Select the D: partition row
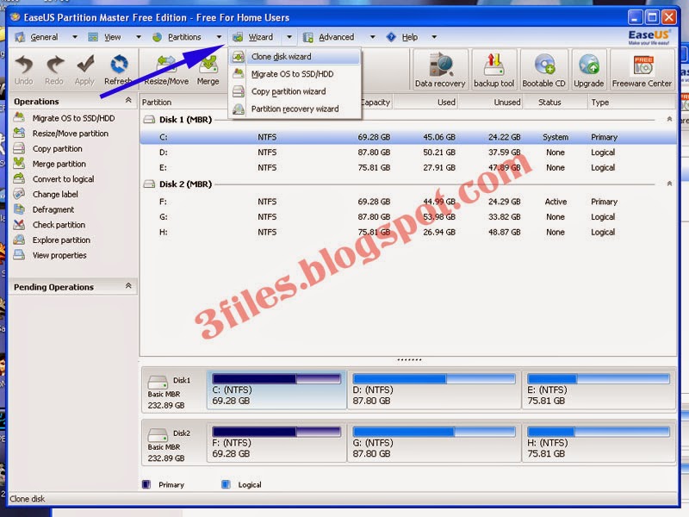Viewport: 689px width, 517px height. pos(408,153)
